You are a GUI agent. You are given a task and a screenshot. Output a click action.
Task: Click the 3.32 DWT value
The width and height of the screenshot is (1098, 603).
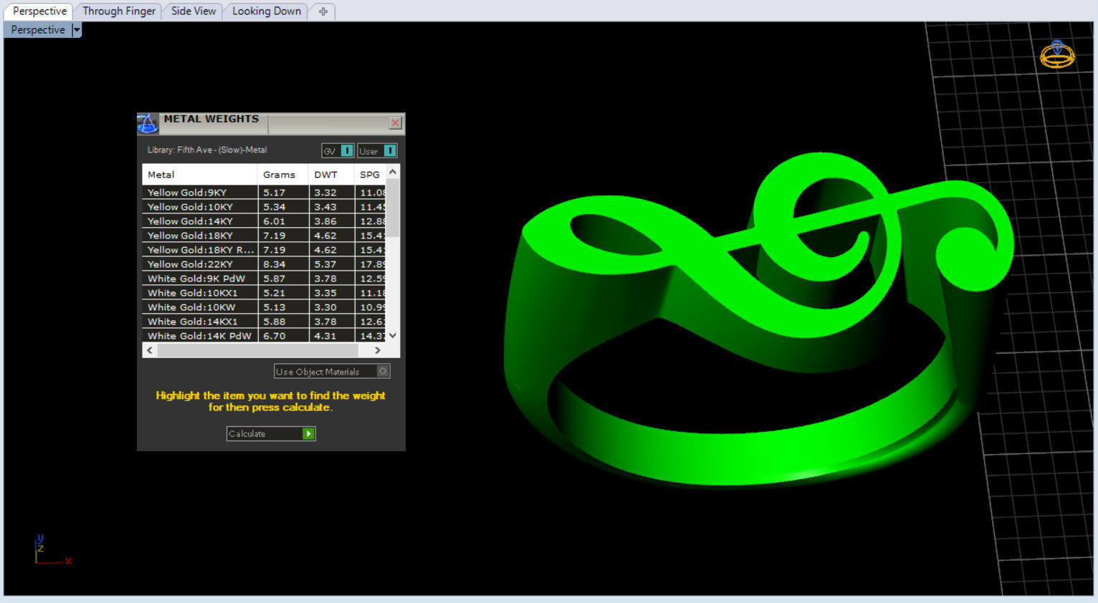pos(325,193)
